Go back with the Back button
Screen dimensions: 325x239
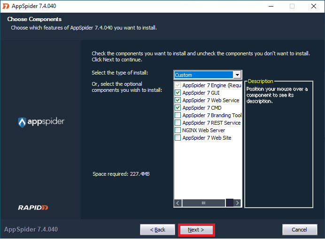157,230
